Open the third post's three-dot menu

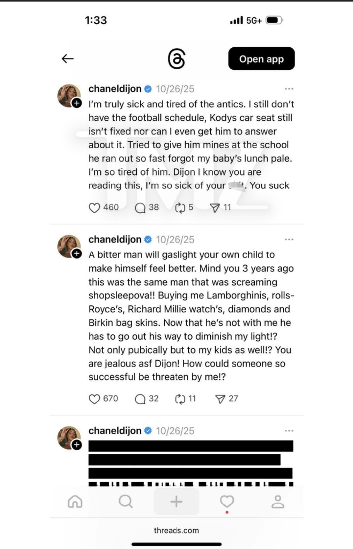tap(289, 431)
